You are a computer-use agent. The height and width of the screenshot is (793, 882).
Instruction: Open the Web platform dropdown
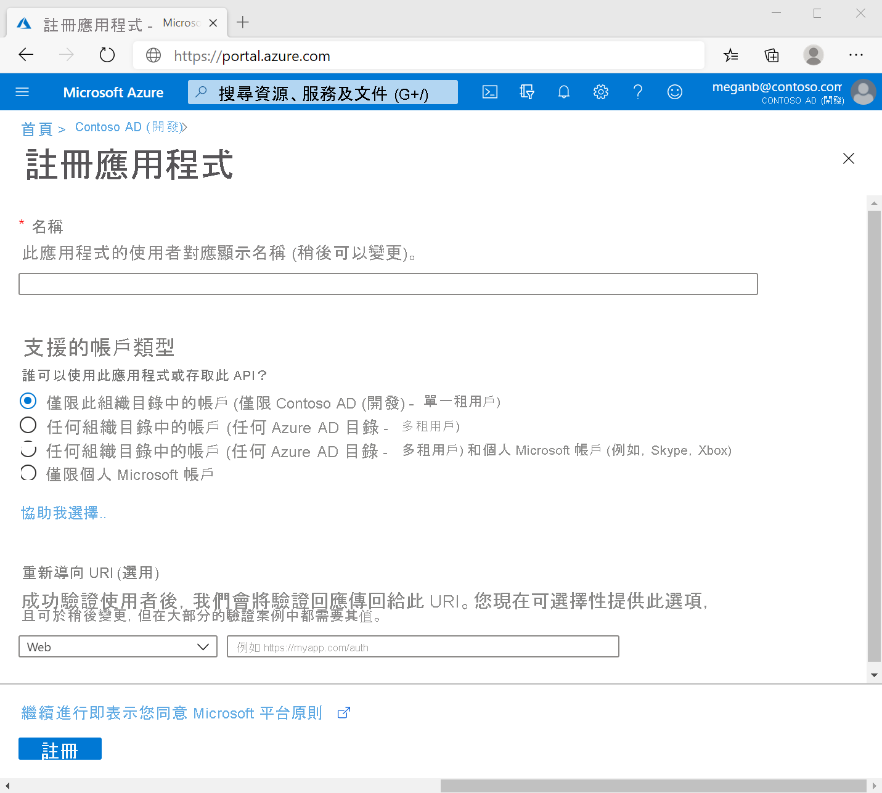tap(118, 646)
